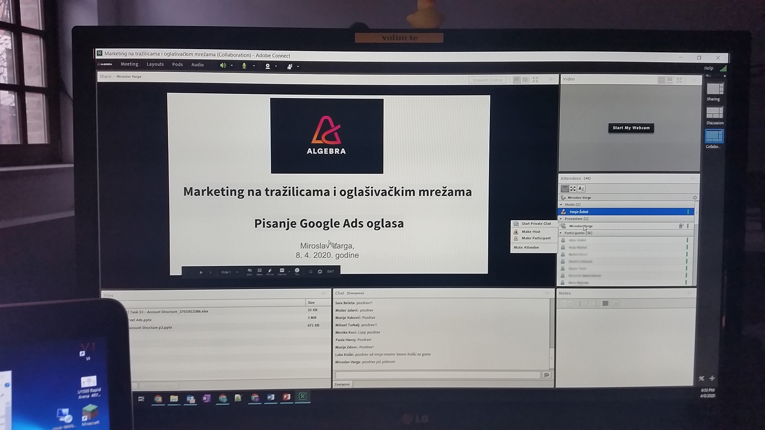Click the Captions icon on slide toolbar
This screenshot has height=430, width=765.
pyautogui.click(x=282, y=272)
